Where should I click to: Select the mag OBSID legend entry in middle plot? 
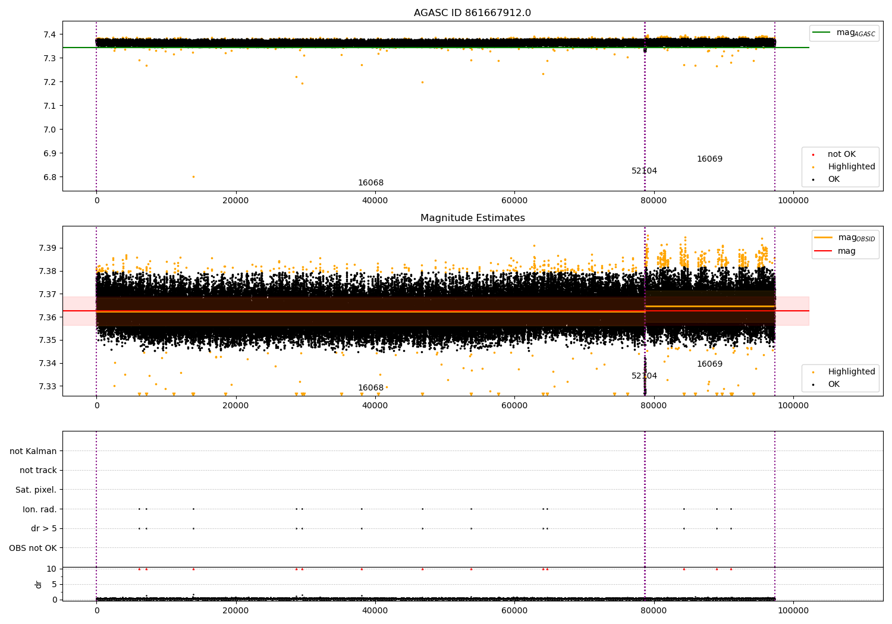pos(845,238)
